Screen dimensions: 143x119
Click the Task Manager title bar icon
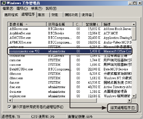point(4,3)
